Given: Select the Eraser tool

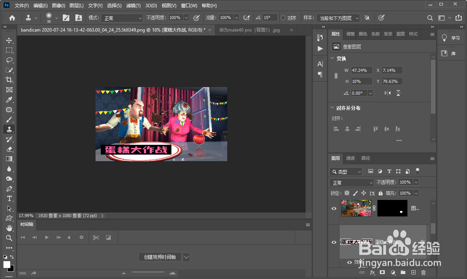Looking at the screenshot, I should 9,149.
